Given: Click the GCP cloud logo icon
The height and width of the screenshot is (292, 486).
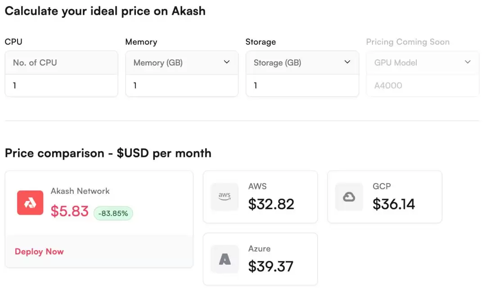Looking at the screenshot, I should [349, 196].
